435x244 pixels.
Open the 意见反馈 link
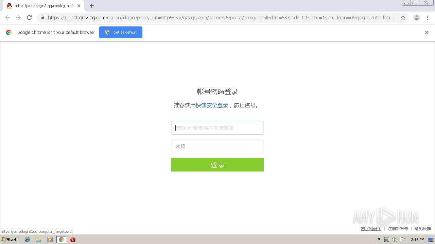click(422, 229)
